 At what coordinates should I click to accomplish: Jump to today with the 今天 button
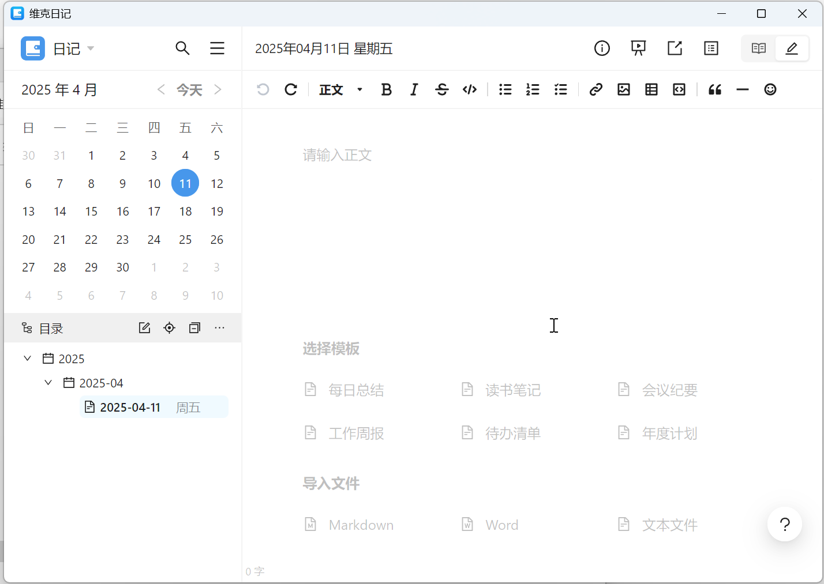(x=189, y=90)
